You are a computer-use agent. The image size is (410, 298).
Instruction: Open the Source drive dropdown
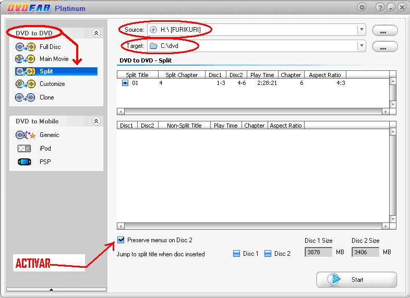361,30
